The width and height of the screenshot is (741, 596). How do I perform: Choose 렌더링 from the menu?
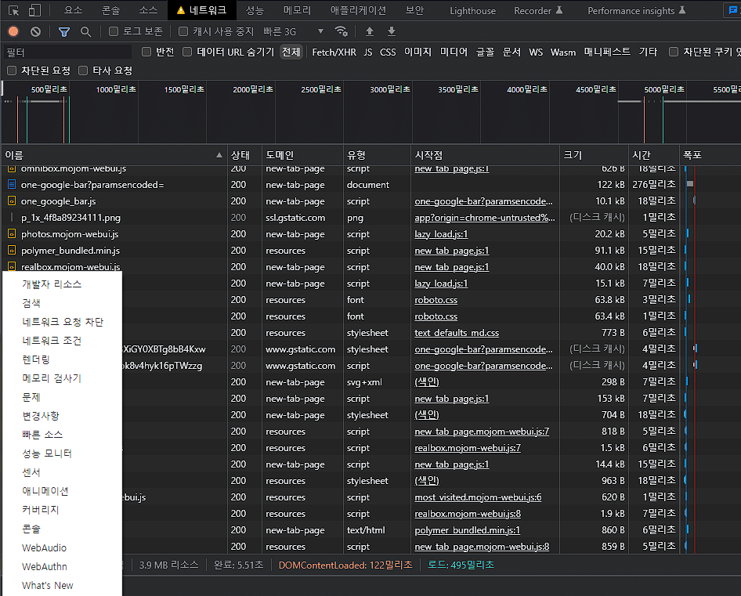62,359
